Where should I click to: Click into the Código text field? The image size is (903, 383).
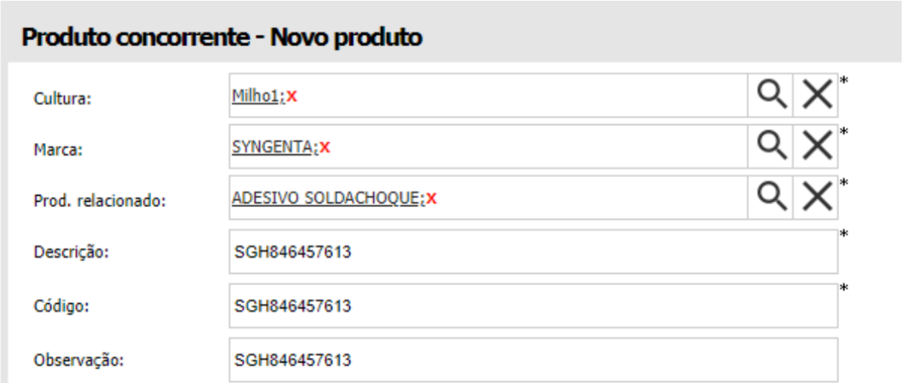[533, 306]
